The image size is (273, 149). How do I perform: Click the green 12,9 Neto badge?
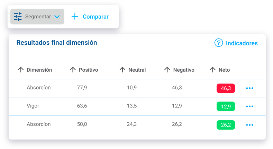226,106
